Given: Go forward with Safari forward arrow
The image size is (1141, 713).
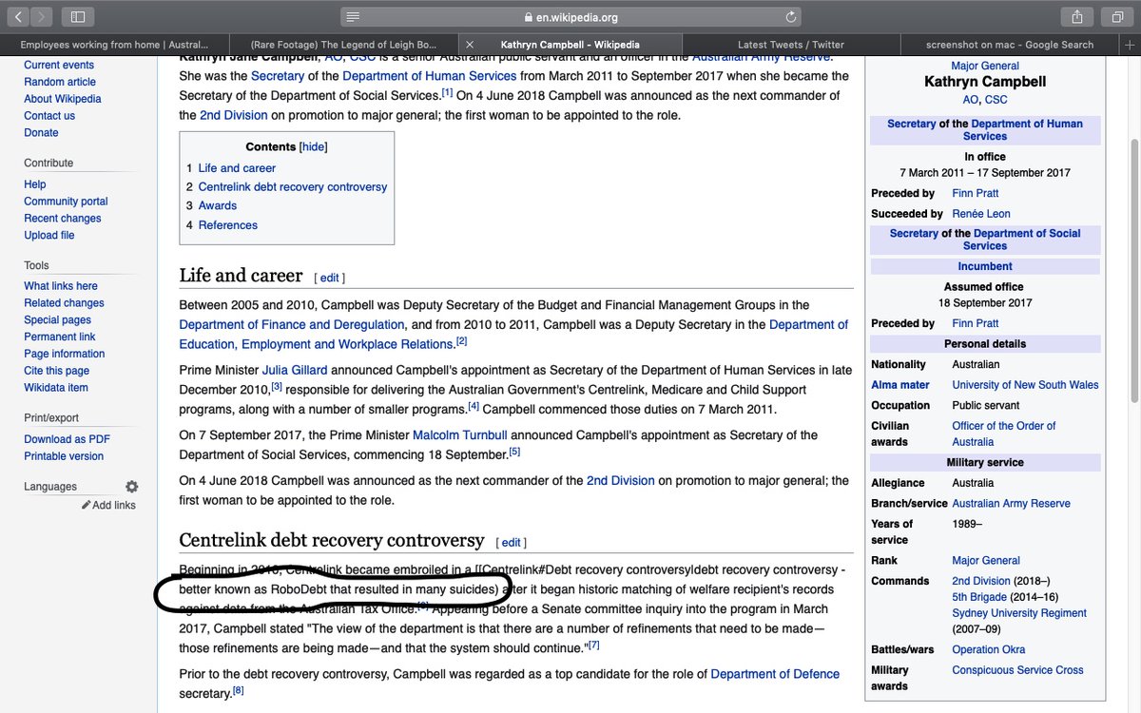Looking at the screenshot, I should pyautogui.click(x=43, y=16).
